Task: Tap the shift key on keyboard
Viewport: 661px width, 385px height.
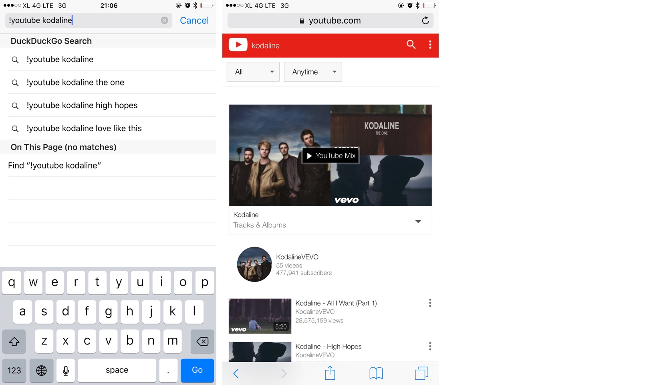Action: 14,341
